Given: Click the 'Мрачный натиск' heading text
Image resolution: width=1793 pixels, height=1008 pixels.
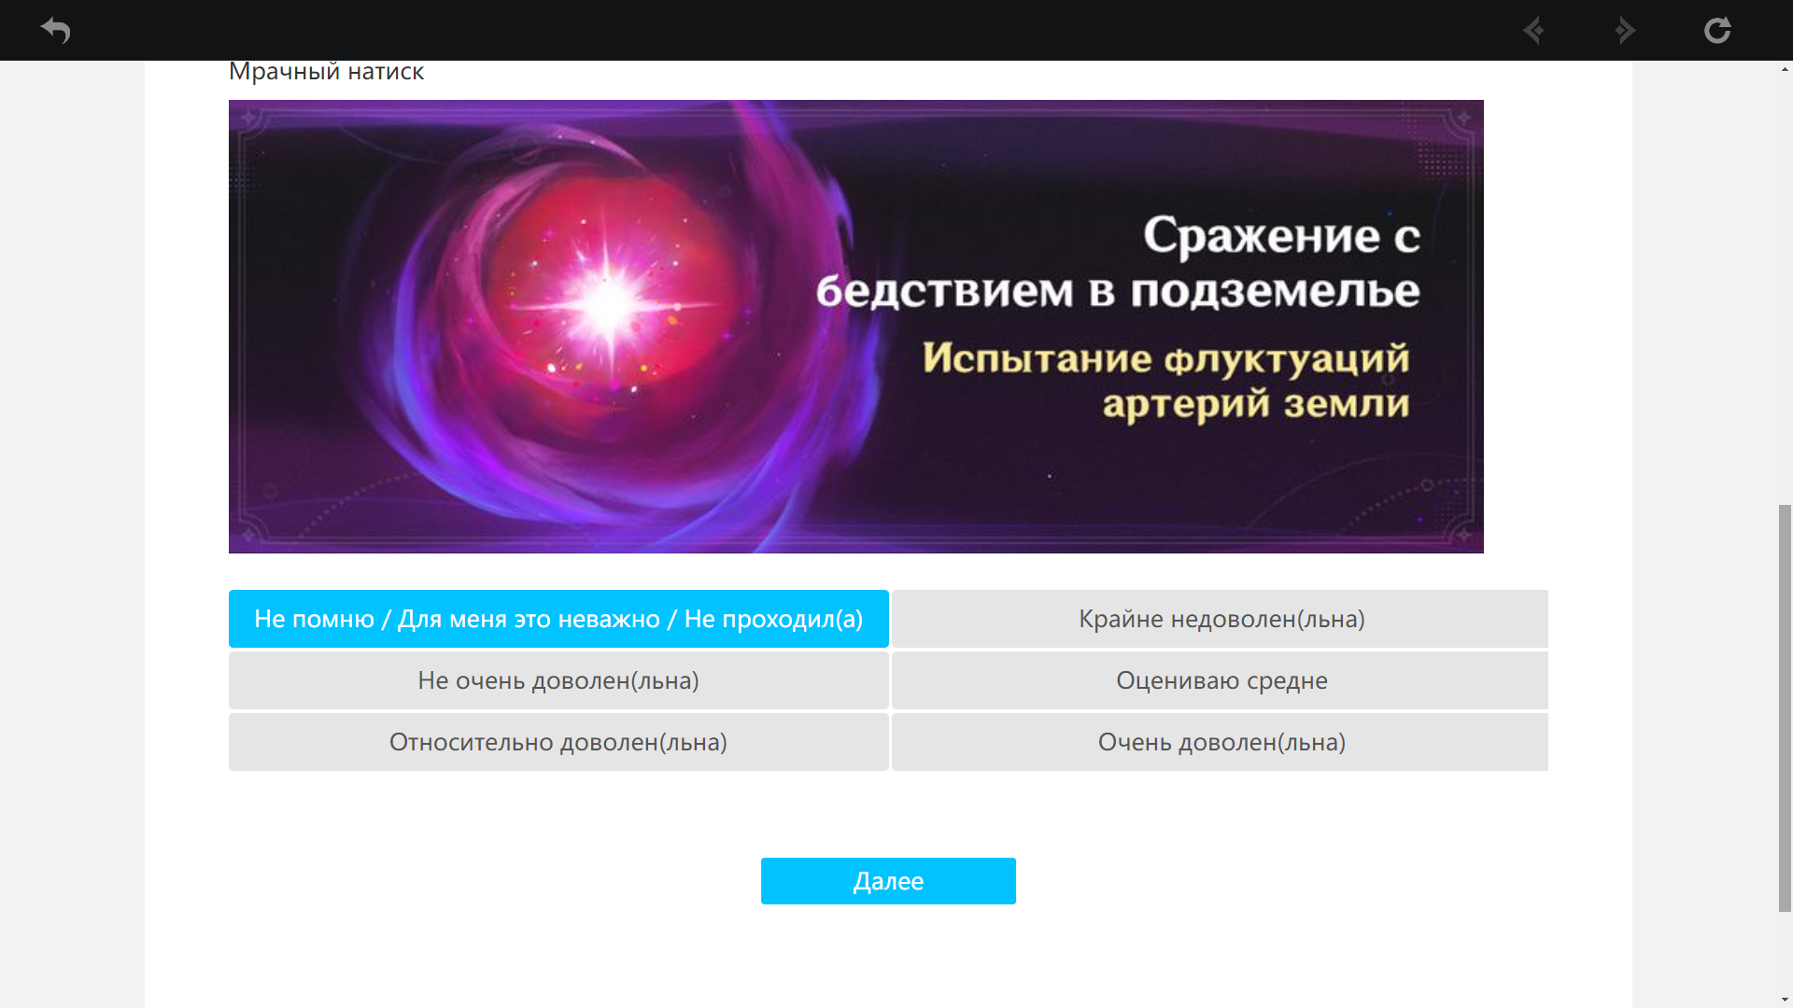Looking at the screenshot, I should pos(326,72).
